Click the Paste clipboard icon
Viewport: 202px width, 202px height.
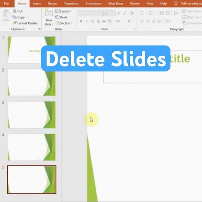(6, 14)
